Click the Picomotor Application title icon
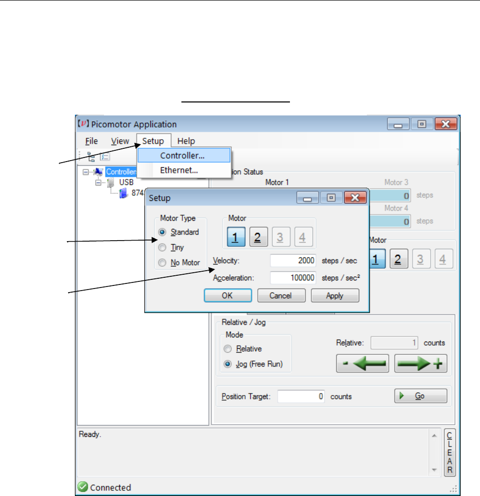Viewport: 480px width, 496px height. [84, 123]
